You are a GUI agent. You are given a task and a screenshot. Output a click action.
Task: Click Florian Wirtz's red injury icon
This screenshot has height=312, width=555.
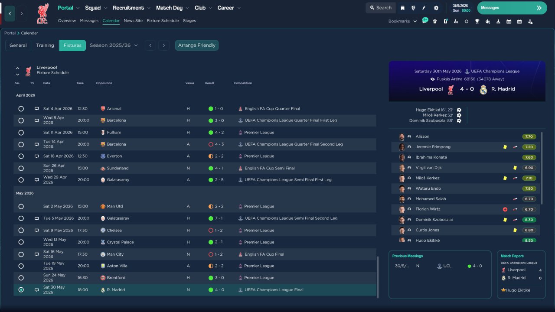(x=505, y=209)
